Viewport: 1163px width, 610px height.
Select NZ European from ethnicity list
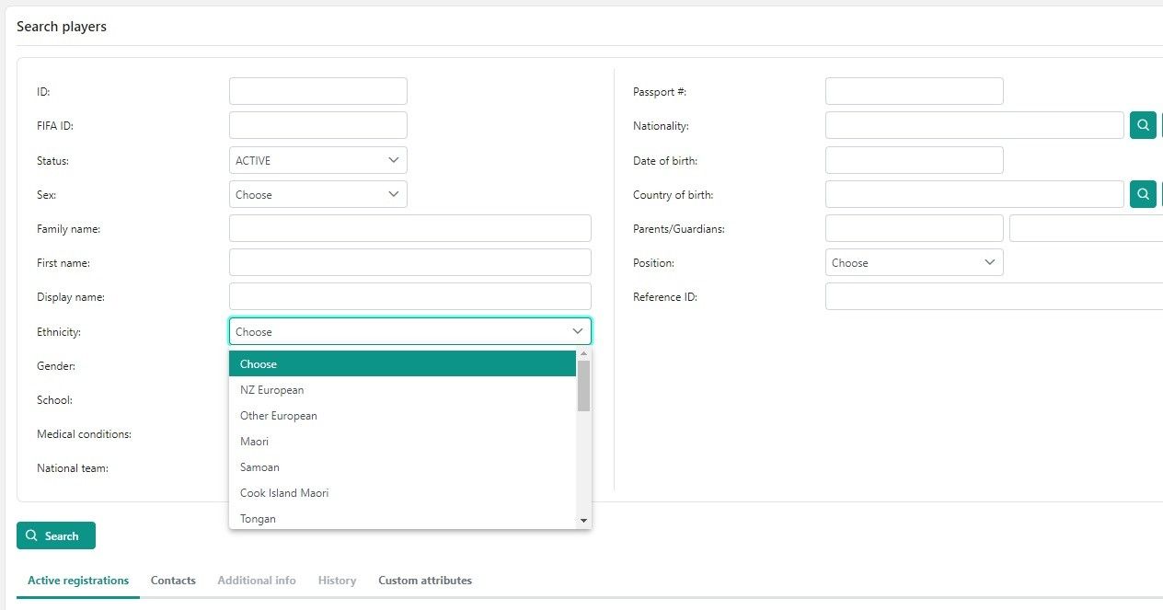click(272, 390)
